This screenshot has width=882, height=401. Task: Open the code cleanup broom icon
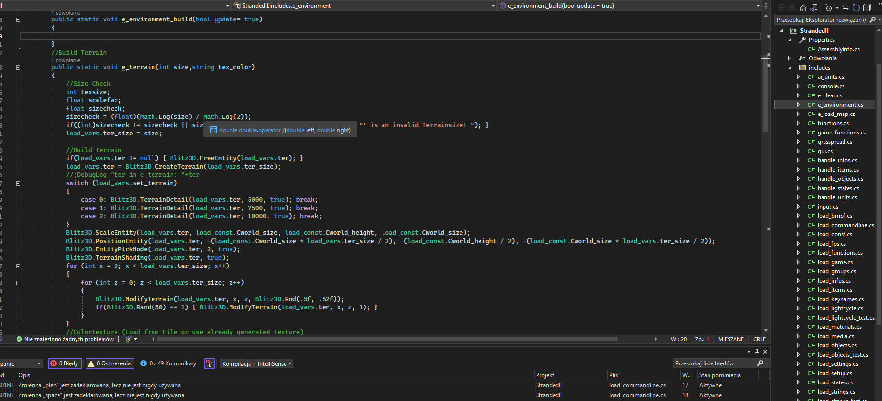click(129, 339)
